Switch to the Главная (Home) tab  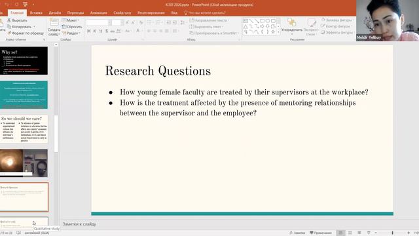point(17,12)
